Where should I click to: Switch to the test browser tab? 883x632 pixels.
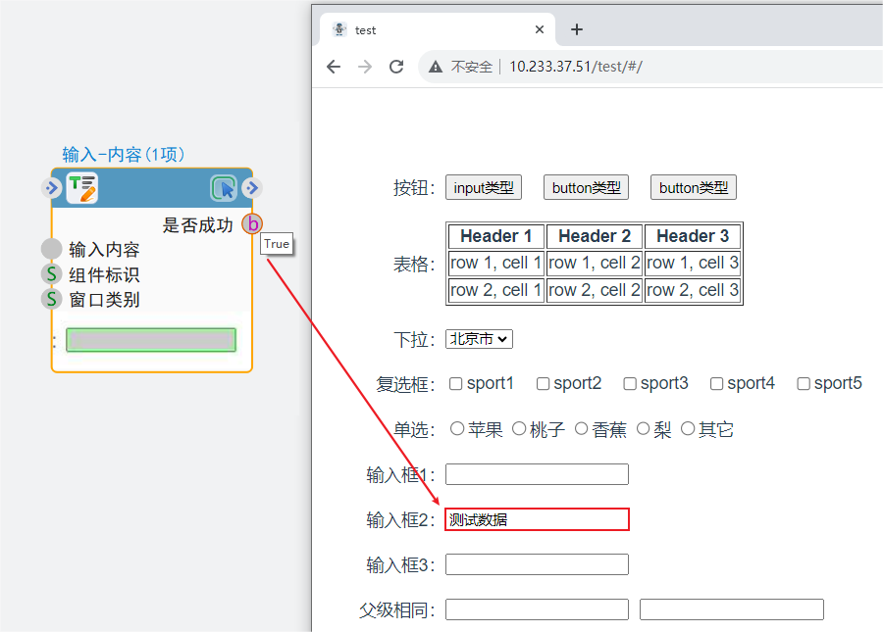click(432, 29)
